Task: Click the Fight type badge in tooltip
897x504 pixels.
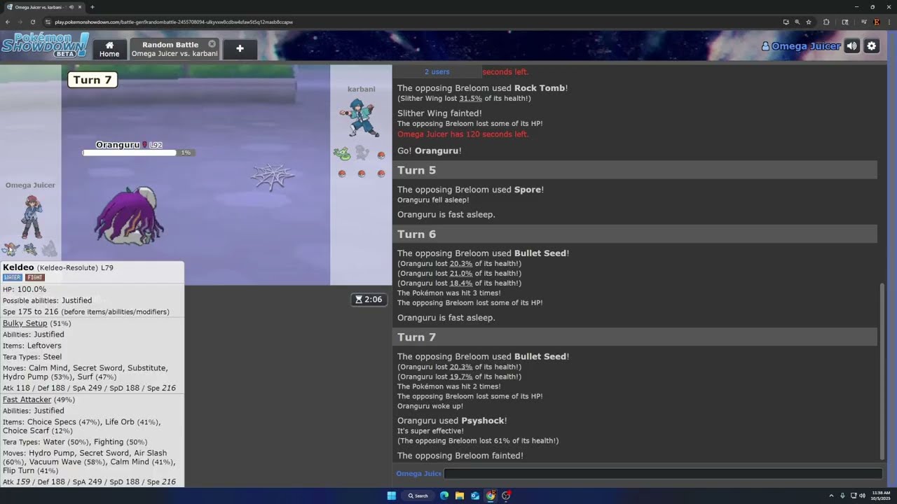Action: (35, 278)
